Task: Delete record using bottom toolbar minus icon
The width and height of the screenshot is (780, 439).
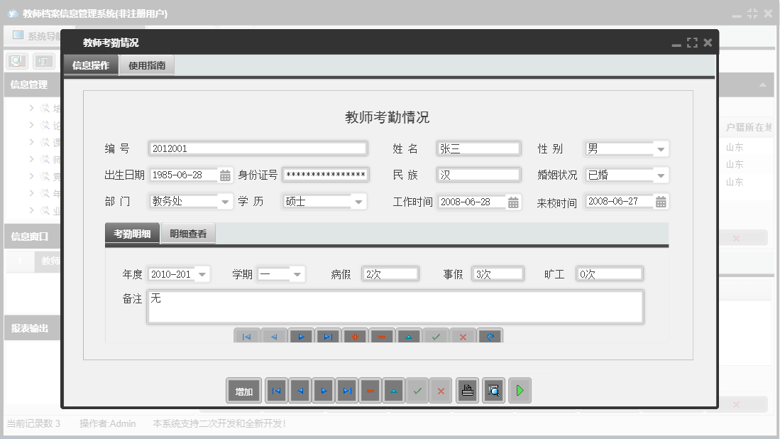Action: [x=370, y=391]
